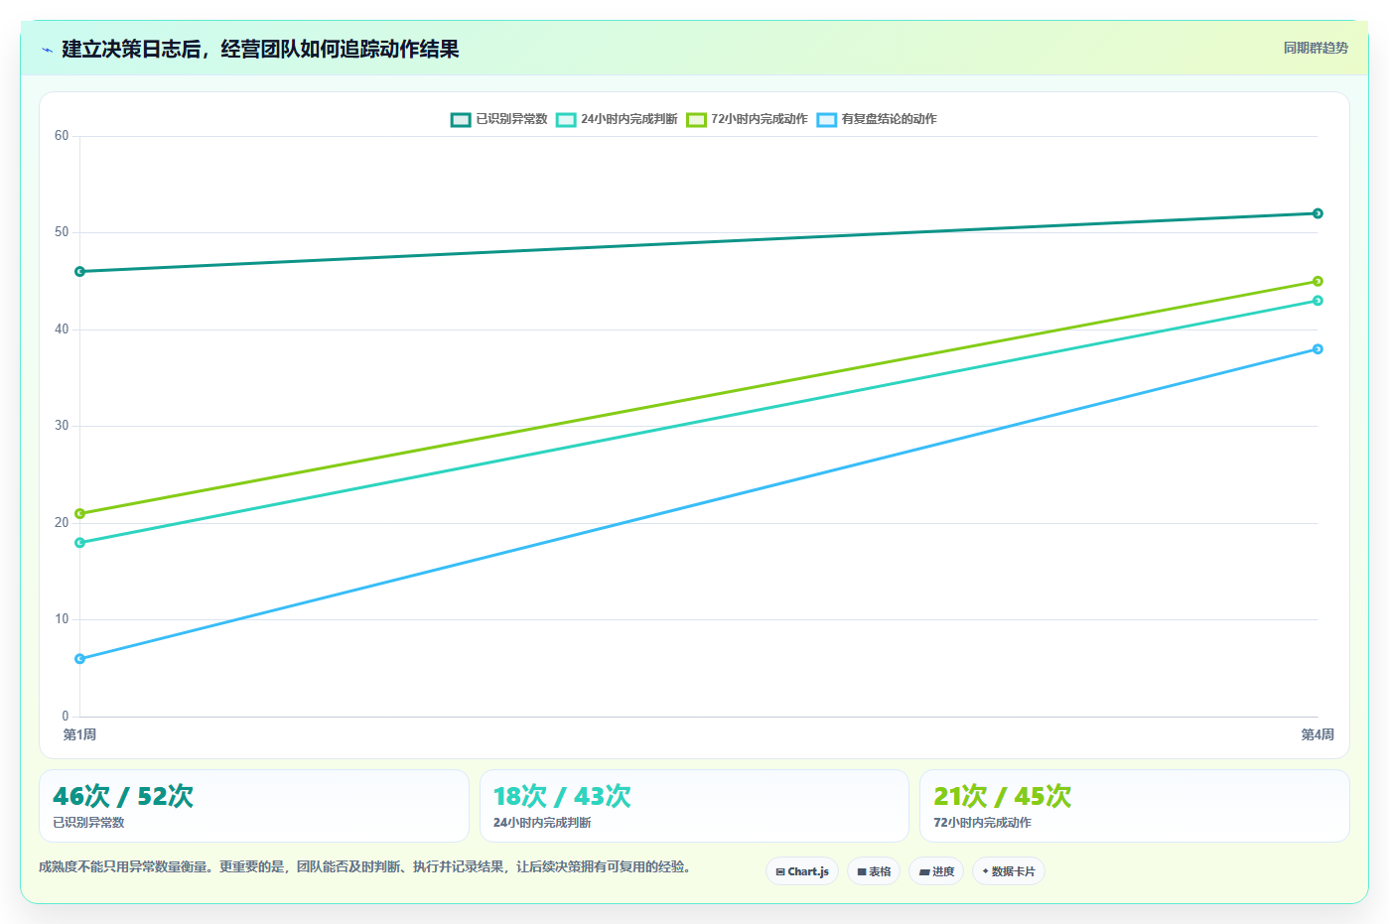Toggle the 72小时内完成动作 legend series
Image resolution: width=1389 pixels, height=924 pixels.
pyautogui.click(x=747, y=119)
